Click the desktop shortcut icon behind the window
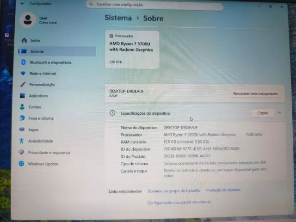 coord(7,35)
